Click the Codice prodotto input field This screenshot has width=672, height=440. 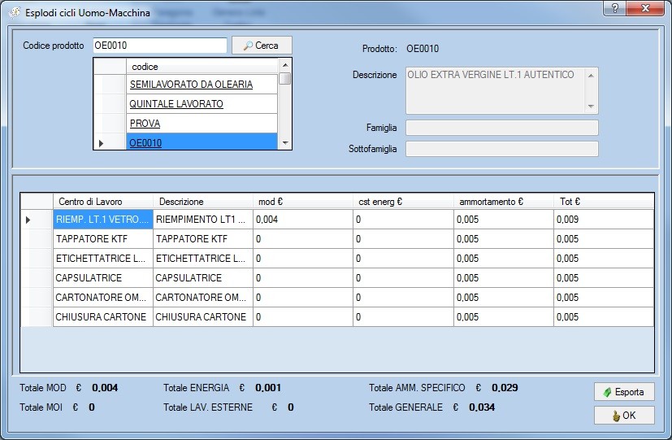click(x=160, y=46)
